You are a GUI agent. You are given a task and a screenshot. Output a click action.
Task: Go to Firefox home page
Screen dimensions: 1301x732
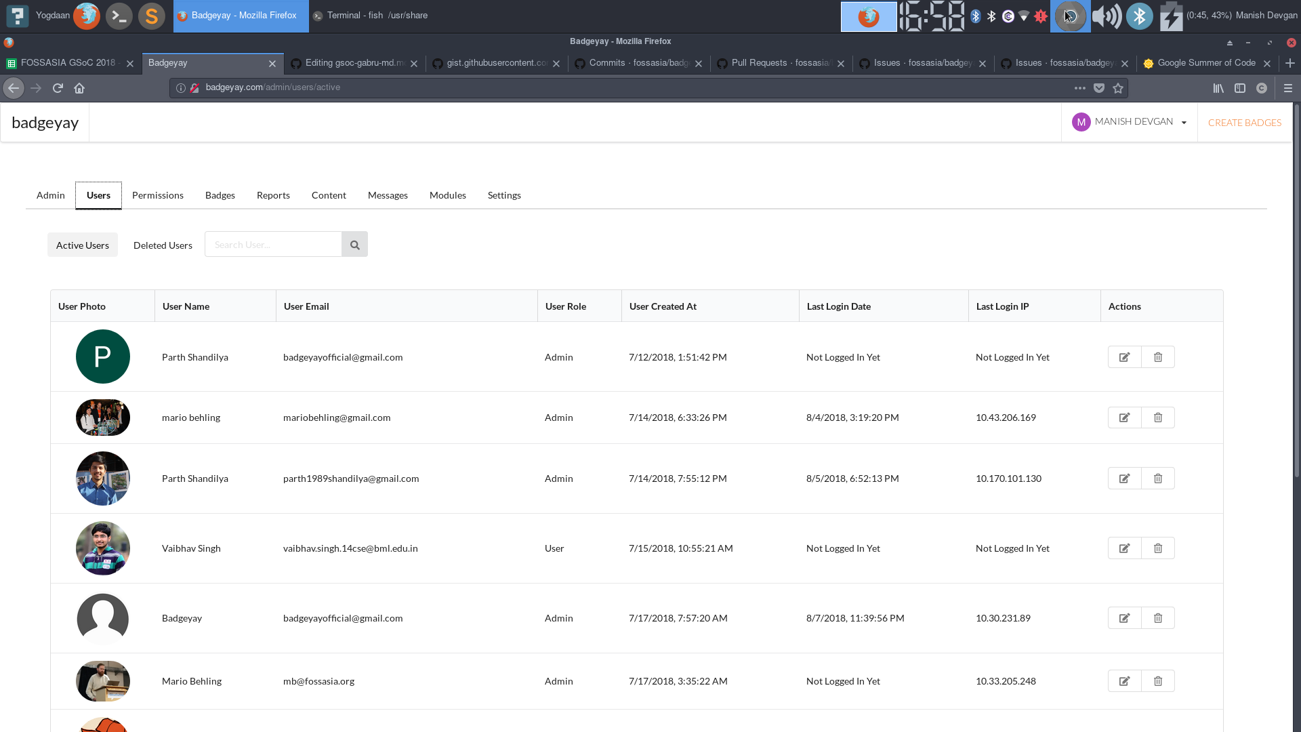click(79, 88)
